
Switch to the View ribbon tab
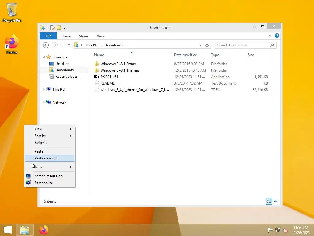101,36
